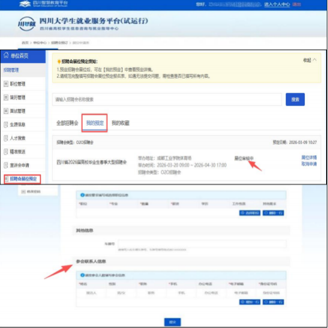Click the 展位审核中 status text
This screenshot has height=328, width=328.
244,158
